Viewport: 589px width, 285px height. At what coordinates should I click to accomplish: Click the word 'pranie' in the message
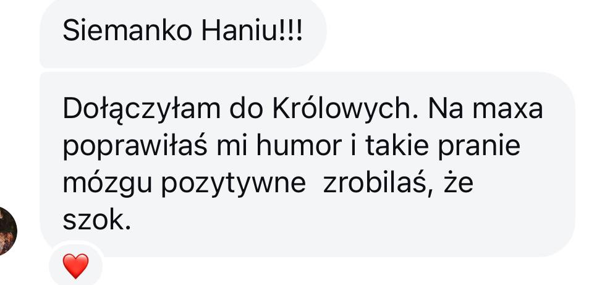pos(479,147)
